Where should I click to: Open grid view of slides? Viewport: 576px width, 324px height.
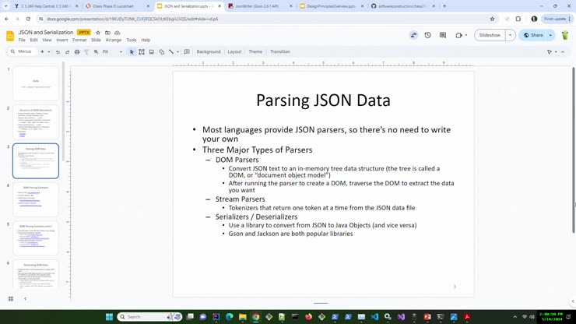(x=11, y=299)
